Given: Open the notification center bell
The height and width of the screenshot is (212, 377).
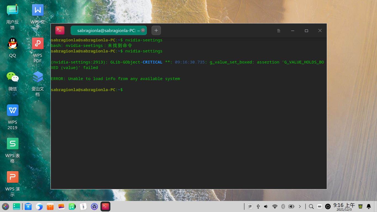Looking at the screenshot, I should pos(369,206).
